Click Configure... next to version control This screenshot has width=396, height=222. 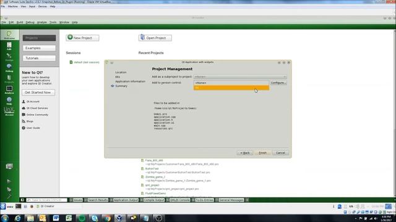pyautogui.click(x=278, y=83)
